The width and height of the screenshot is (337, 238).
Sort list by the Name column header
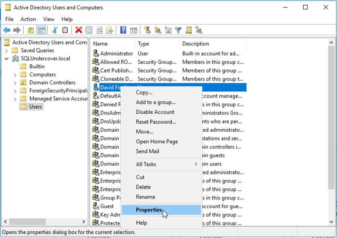113,44
